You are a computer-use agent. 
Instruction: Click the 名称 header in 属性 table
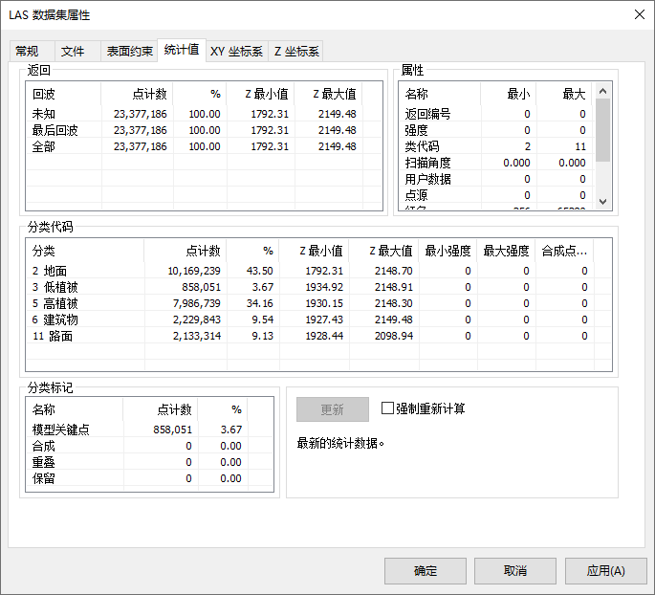(440, 94)
